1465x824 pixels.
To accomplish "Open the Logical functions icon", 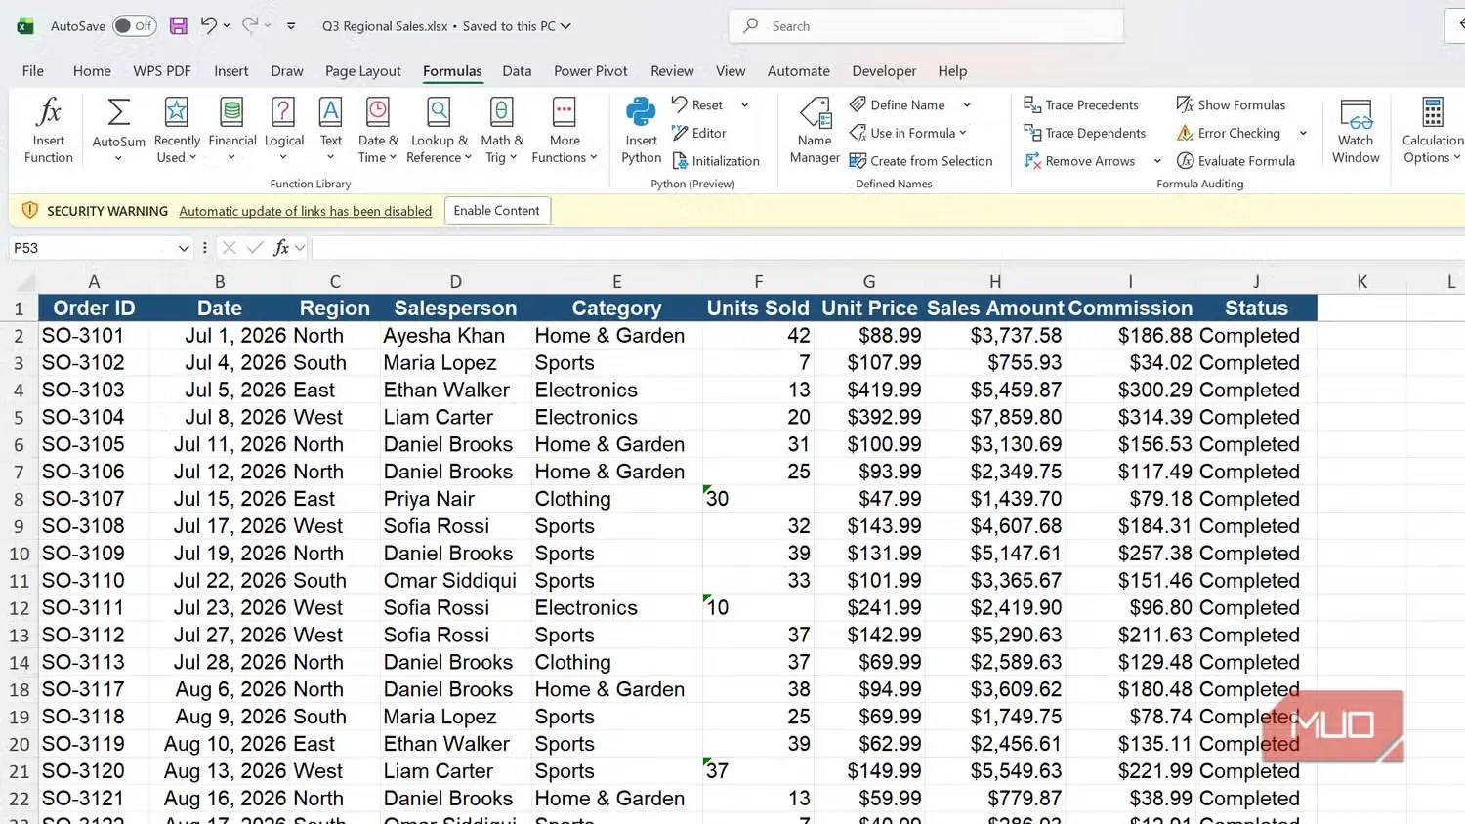I will tap(283, 111).
